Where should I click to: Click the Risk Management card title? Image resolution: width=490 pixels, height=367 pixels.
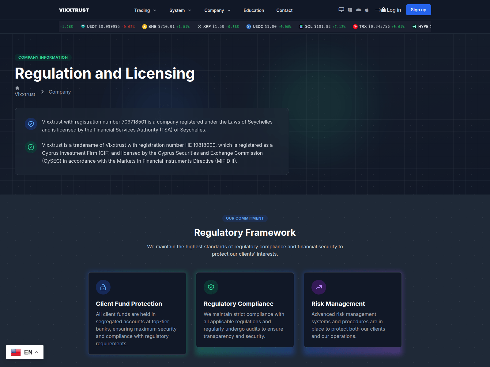[x=338, y=304]
